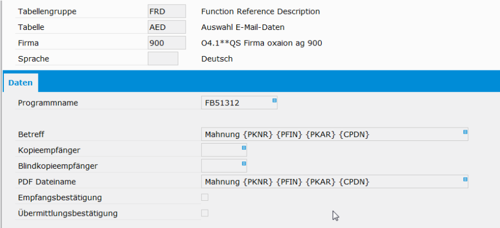Click the 'Blindkopieempfänger' label

(x=58, y=166)
